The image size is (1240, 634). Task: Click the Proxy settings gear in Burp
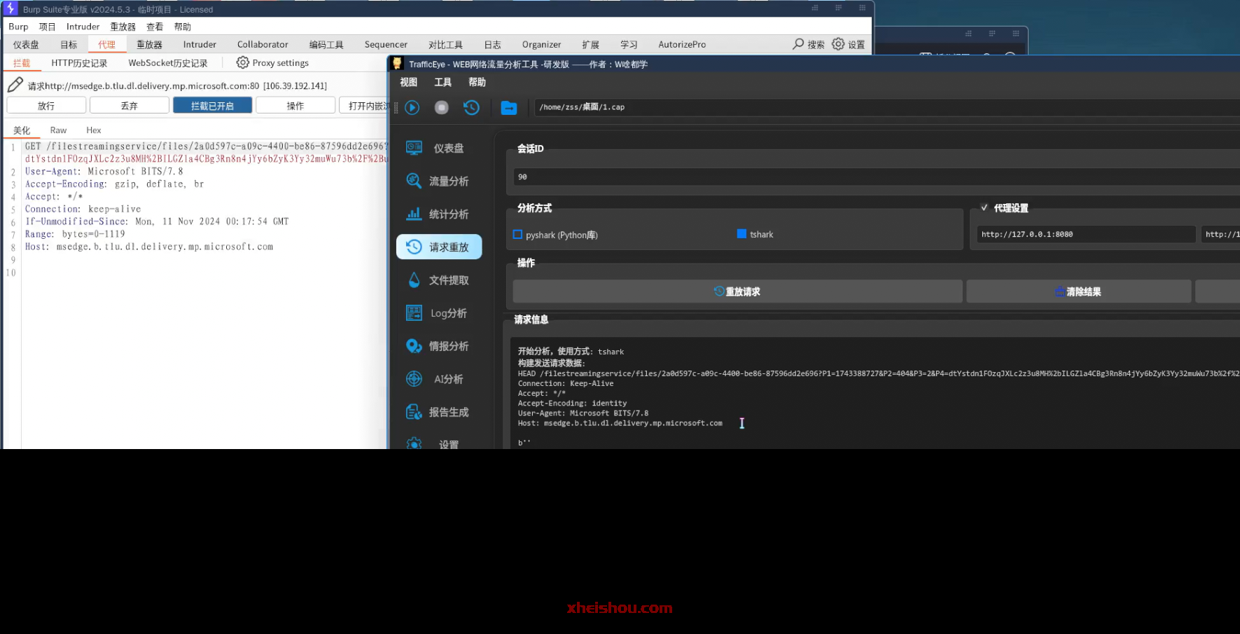pyautogui.click(x=242, y=62)
